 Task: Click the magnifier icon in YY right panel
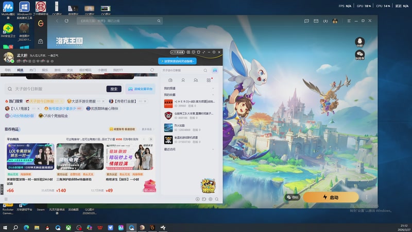(x=205, y=71)
